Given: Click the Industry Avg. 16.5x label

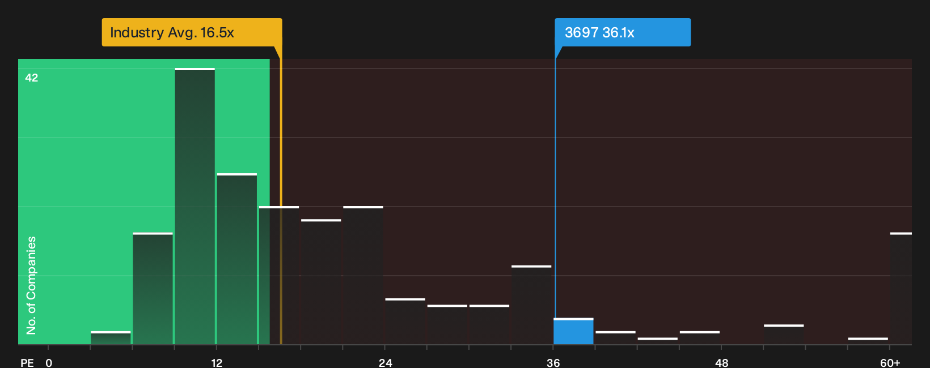Looking at the screenshot, I should 192,32.
